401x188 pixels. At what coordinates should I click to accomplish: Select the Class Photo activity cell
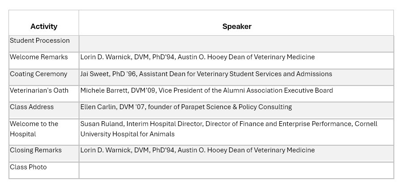pyautogui.click(x=44, y=170)
